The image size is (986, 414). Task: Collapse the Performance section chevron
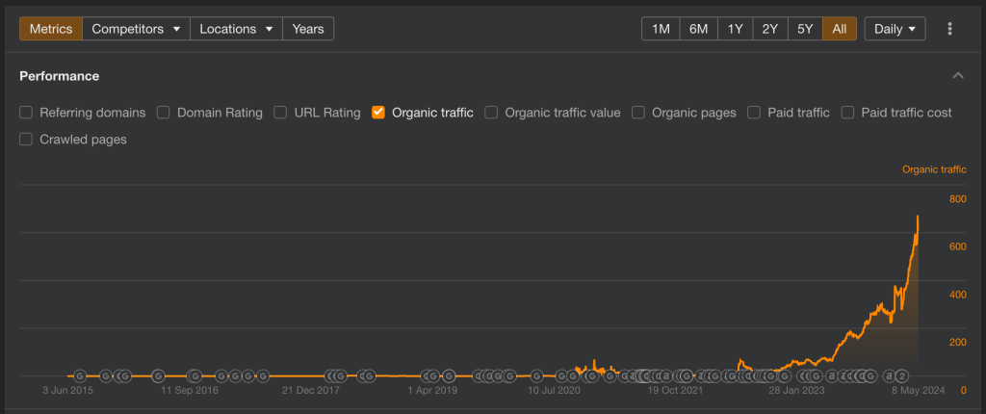click(957, 76)
